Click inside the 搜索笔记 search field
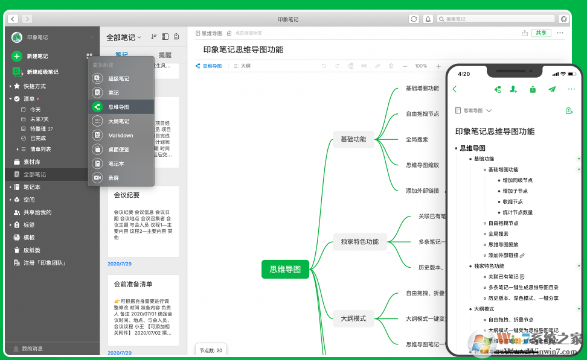587x360 pixels. (495, 19)
